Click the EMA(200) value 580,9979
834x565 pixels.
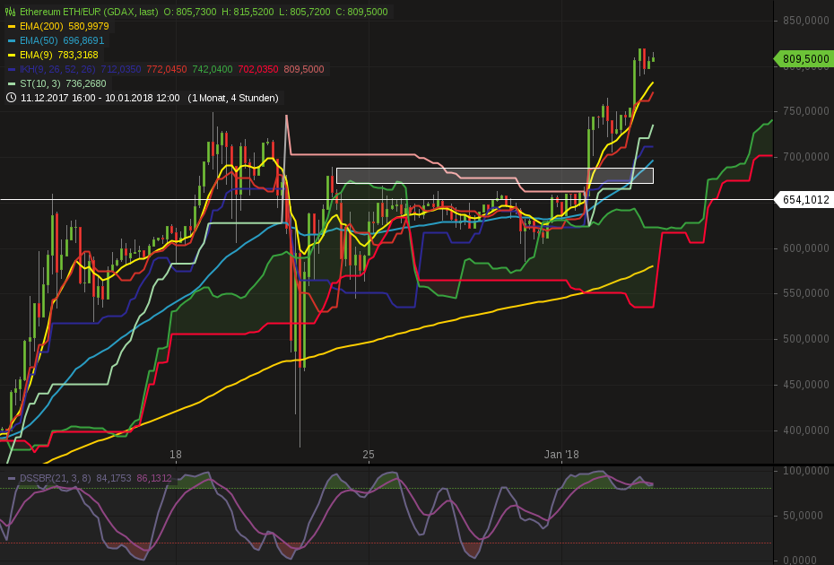(x=84, y=26)
